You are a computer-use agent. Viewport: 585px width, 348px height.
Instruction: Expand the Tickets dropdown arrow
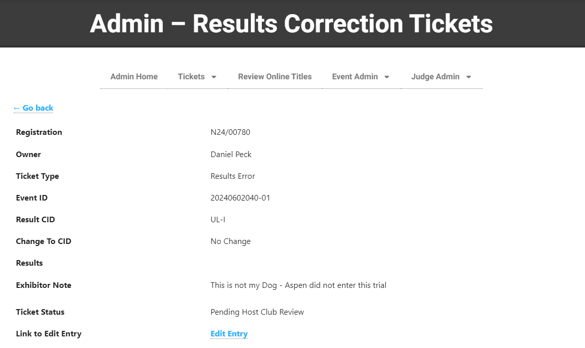(214, 77)
